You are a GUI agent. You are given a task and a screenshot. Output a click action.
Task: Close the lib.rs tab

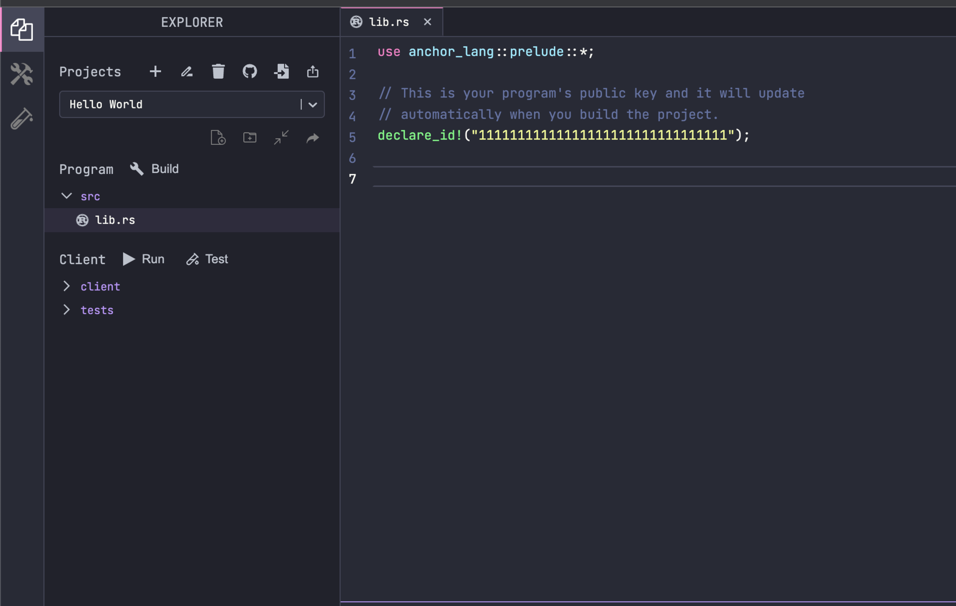pyautogui.click(x=427, y=22)
